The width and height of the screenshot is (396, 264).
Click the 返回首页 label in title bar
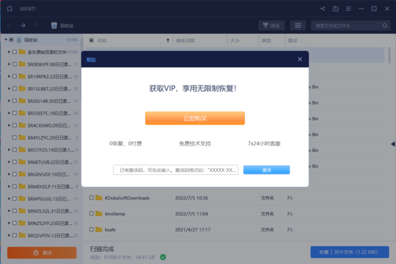tap(28, 9)
